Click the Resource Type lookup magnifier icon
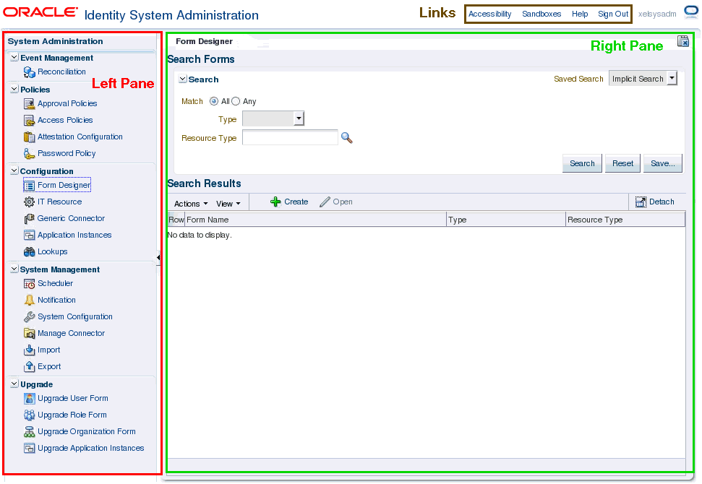Viewport: 702px width, 484px height. coord(346,138)
